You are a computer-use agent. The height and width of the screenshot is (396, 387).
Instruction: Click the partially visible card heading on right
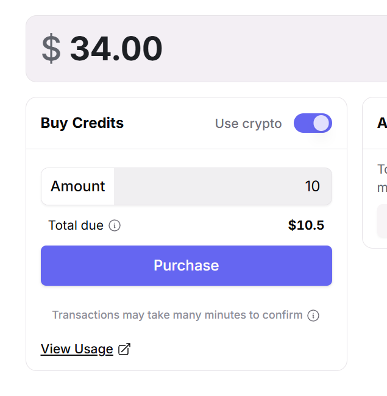tap(382, 123)
